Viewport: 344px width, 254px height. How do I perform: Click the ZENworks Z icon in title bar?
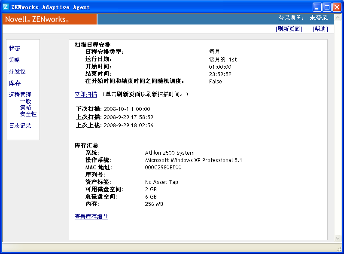click(5, 6)
